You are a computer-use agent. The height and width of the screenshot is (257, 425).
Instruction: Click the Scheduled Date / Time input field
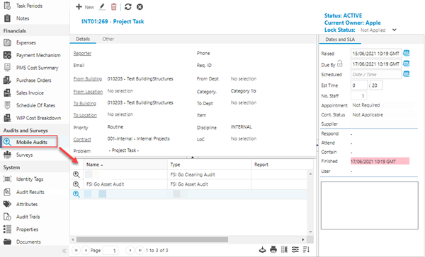tap(376, 74)
